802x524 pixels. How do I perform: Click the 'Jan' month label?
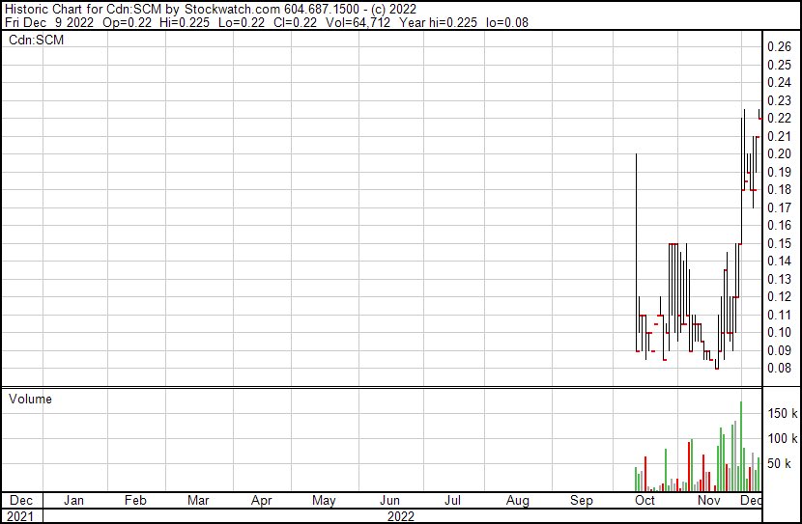click(x=73, y=500)
